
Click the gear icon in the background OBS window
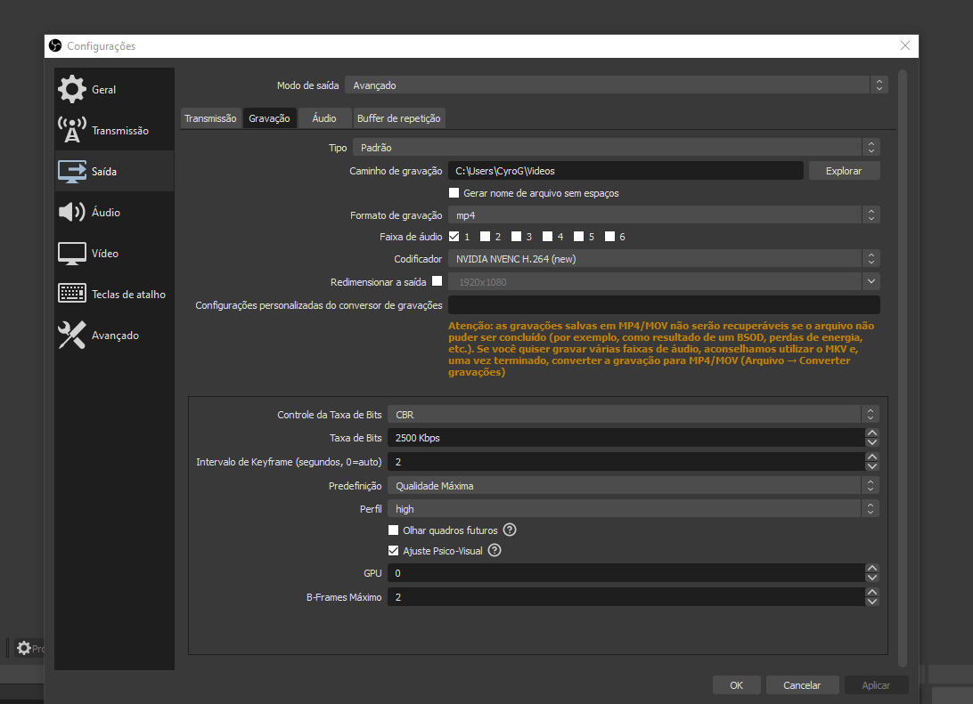coord(23,648)
